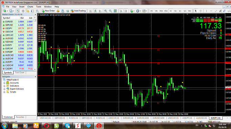Screen dimensions: 231x129
Task: Open the Templates icon
Action: [x=144, y=11]
